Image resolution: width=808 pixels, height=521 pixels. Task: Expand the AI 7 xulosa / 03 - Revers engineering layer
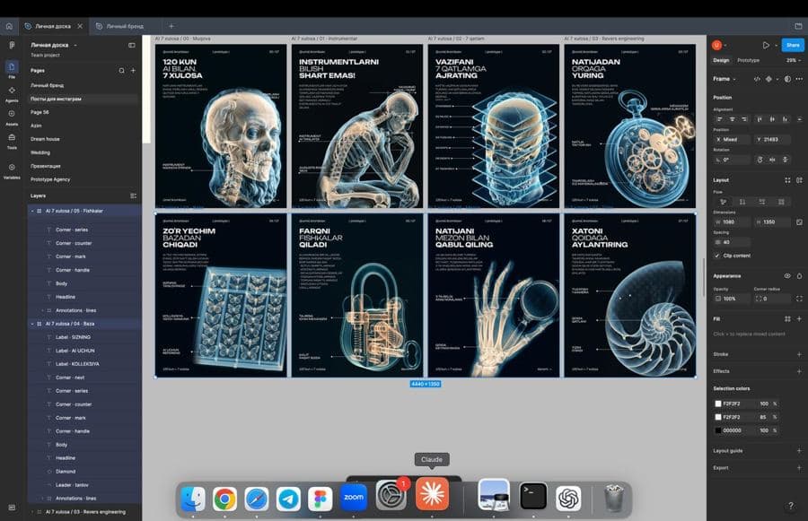coord(32,512)
